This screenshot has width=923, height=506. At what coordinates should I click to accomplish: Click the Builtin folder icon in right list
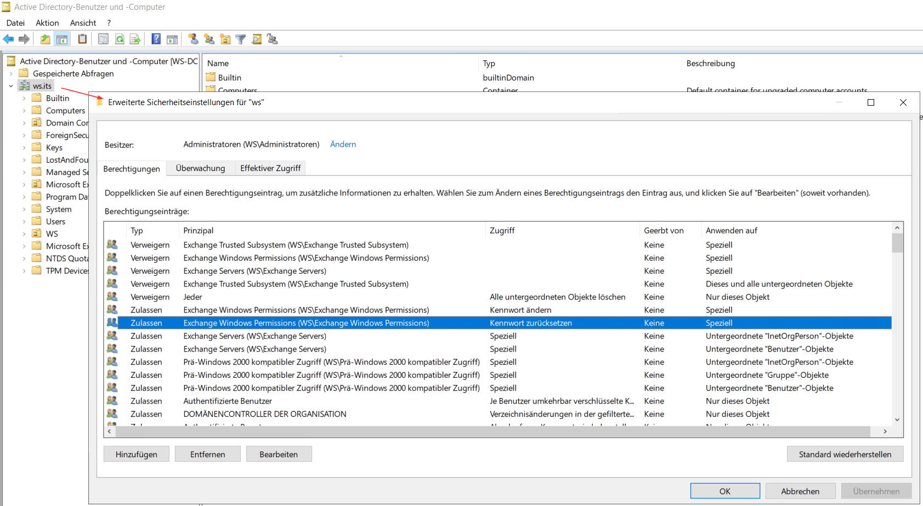click(x=211, y=77)
